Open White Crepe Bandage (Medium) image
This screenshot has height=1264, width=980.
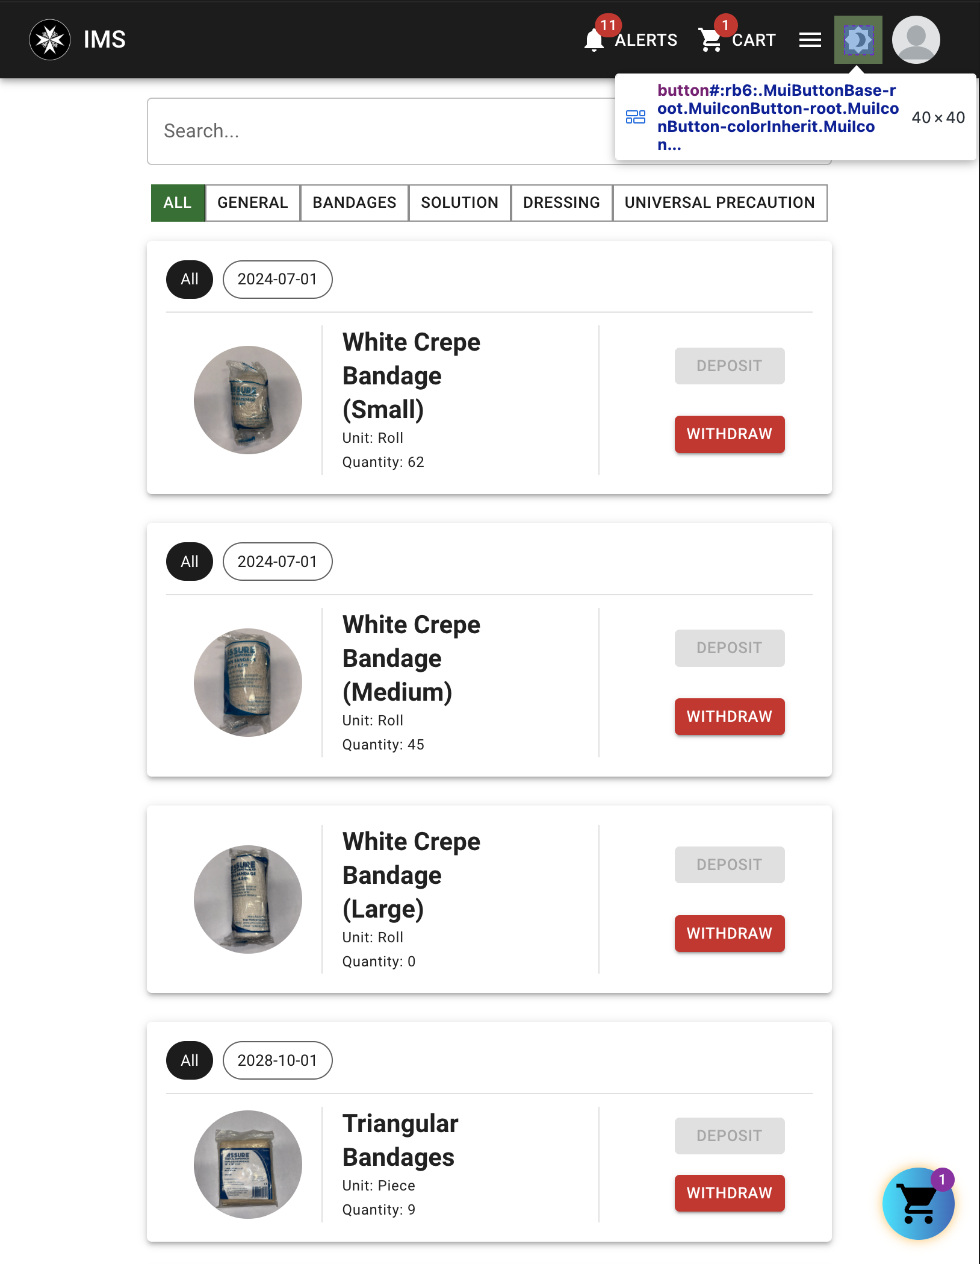click(248, 683)
